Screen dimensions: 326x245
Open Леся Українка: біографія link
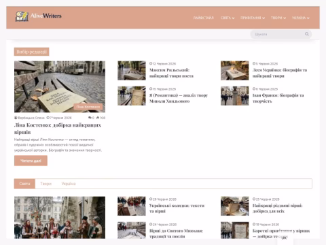coord(280,73)
